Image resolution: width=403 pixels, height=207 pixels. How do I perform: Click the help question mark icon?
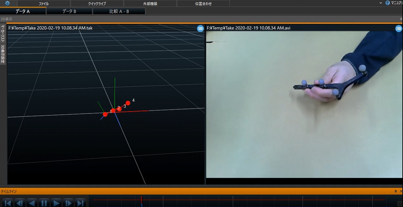point(388,3)
